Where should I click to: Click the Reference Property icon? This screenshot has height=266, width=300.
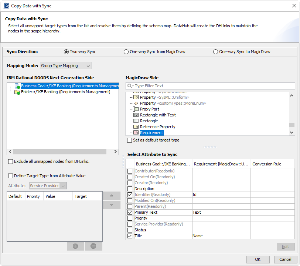pos(136,127)
